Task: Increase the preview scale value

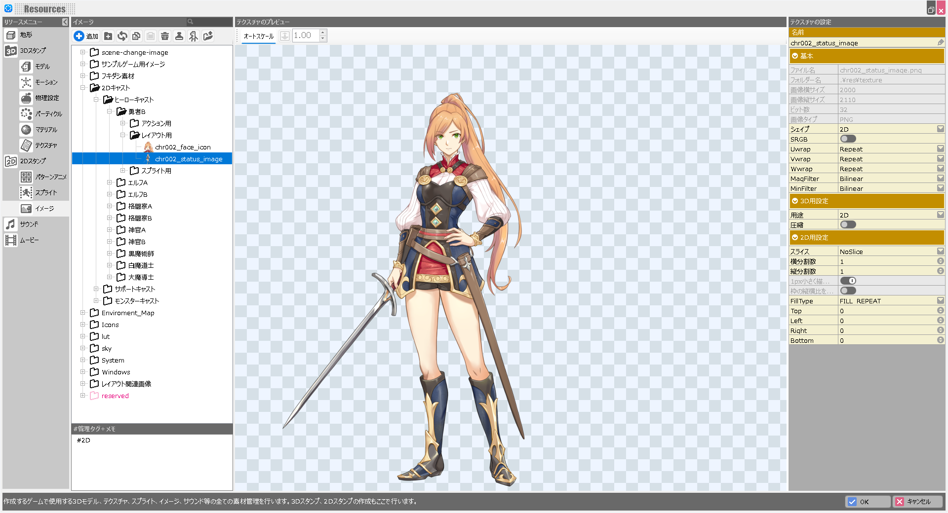Action: 323,33
